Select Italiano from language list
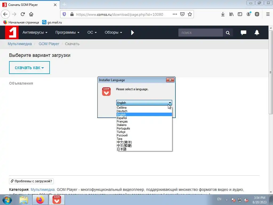This screenshot has height=205, width=273. pos(144,125)
